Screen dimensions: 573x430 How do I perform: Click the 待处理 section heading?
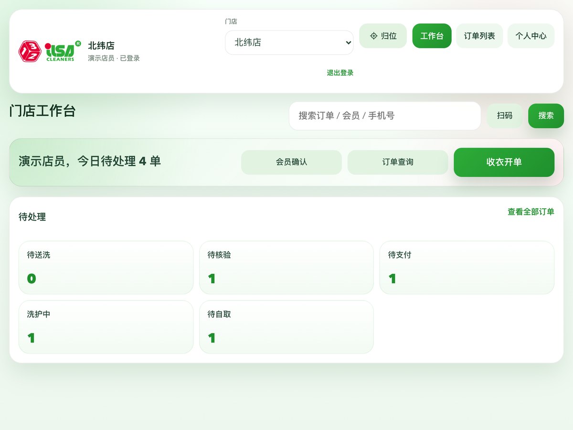(x=32, y=217)
